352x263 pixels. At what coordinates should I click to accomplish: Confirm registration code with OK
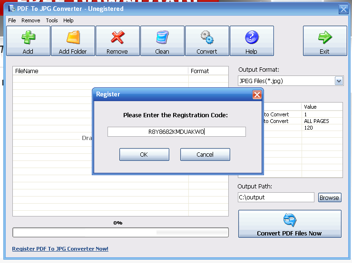pos(144,154)
